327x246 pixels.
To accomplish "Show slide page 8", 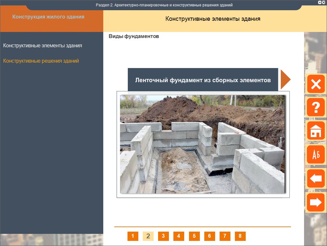I will (240, 236).
